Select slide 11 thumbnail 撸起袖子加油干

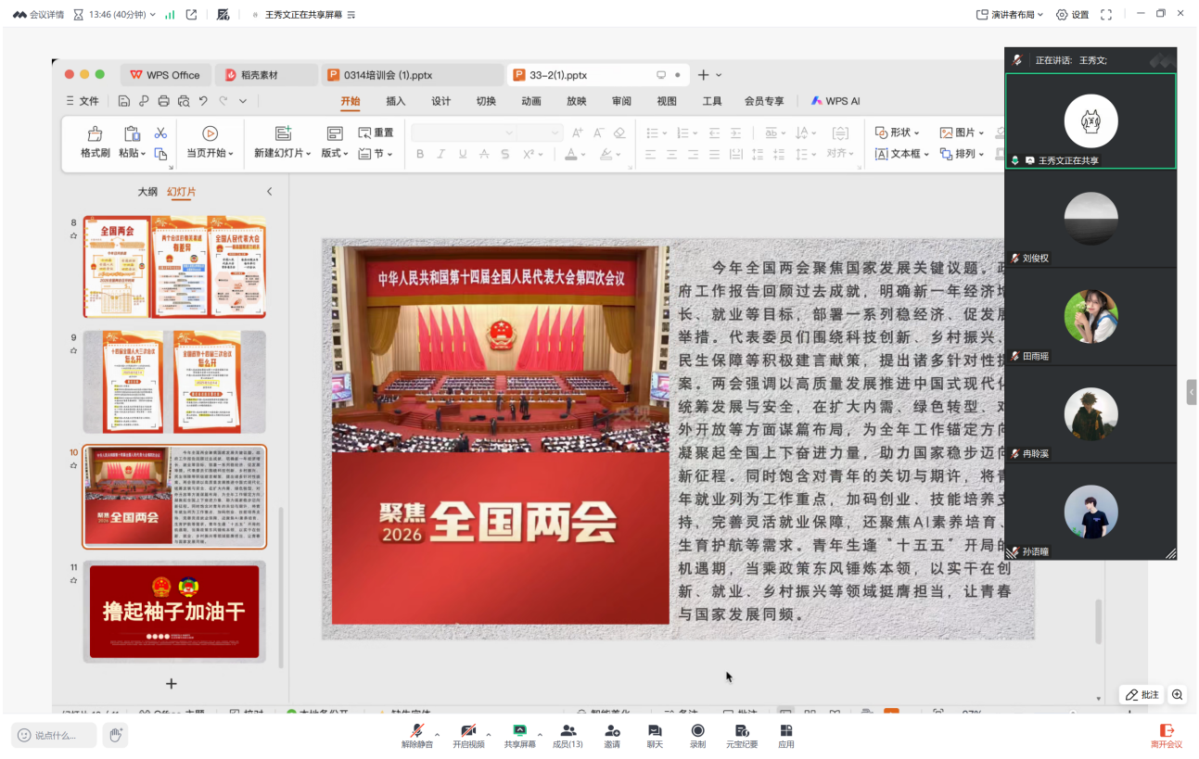(174, 611)
